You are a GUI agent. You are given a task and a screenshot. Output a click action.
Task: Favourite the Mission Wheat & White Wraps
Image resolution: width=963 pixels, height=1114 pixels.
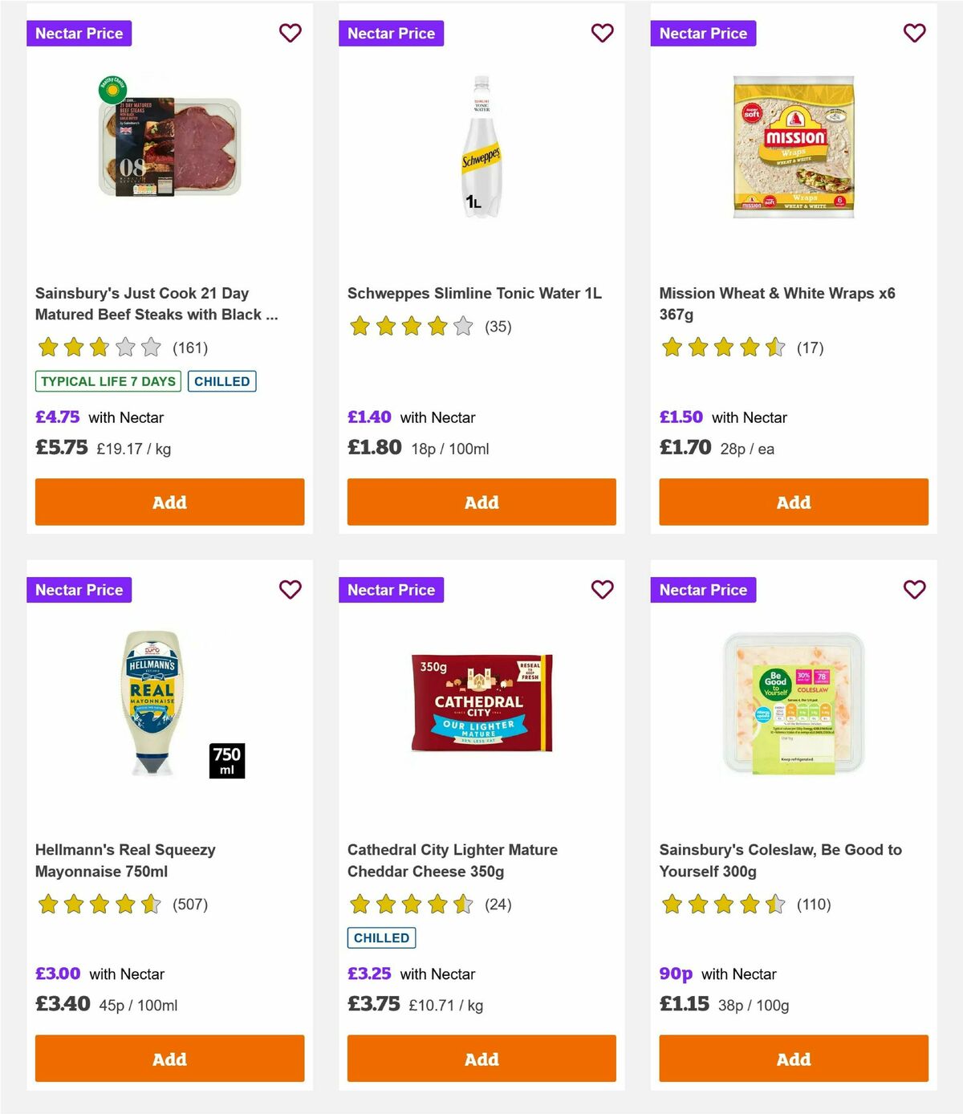pos(914,33)
